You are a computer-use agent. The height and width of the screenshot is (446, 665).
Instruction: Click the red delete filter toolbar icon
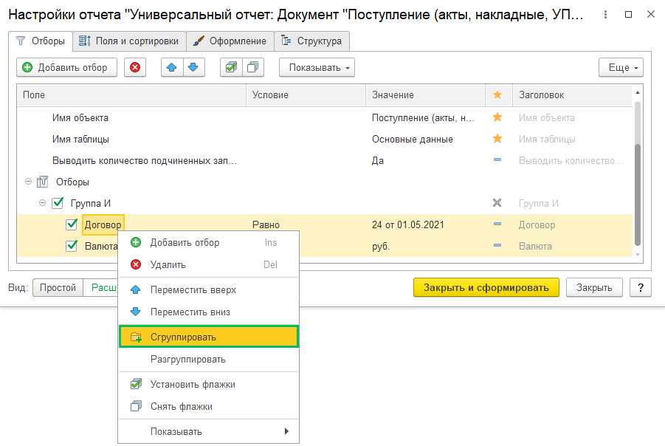[x=135, y=67]
